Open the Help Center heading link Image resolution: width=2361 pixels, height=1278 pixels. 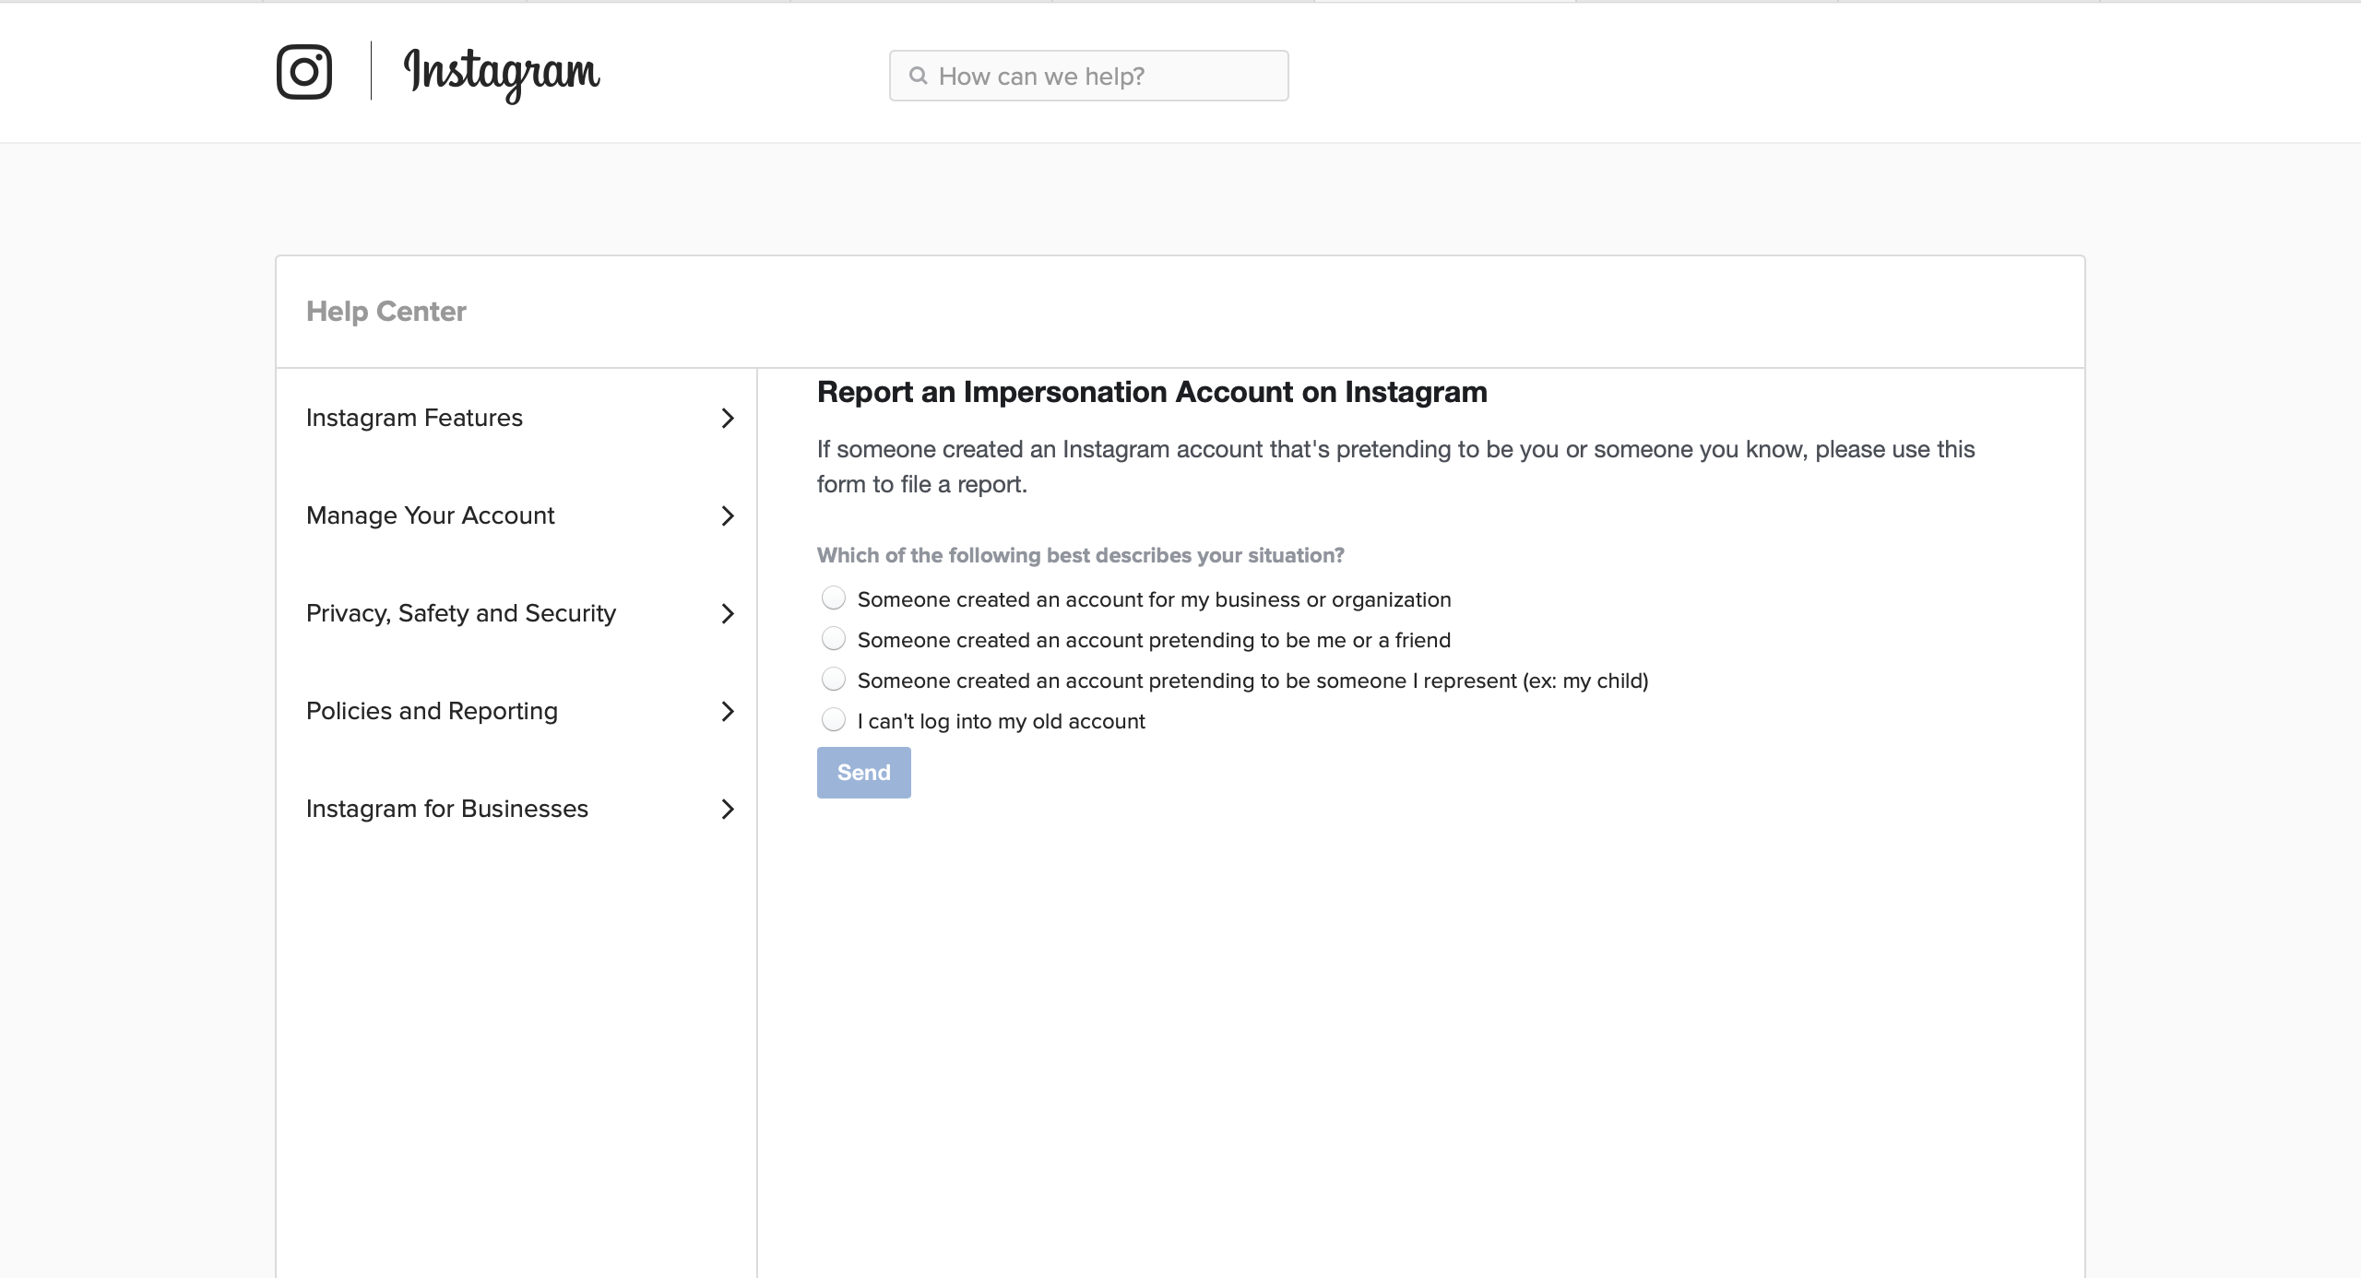[386, 312]
